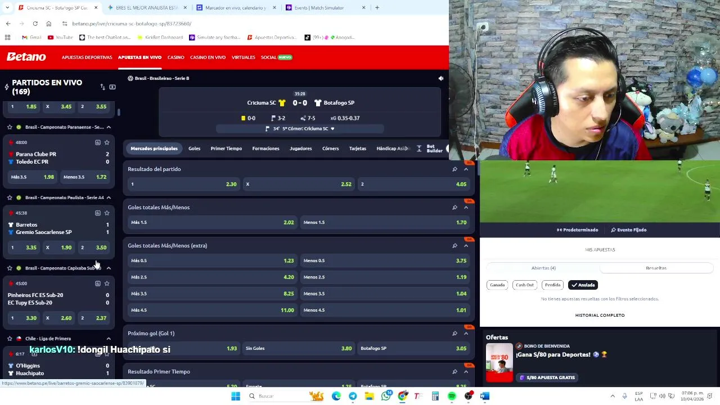Toggle sound icon beside Brasileirao Serie B
Screen dimensions: 720x405
(441, 78)
